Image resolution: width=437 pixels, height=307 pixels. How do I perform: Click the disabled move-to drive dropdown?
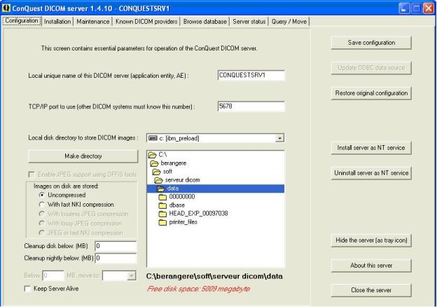119,275
